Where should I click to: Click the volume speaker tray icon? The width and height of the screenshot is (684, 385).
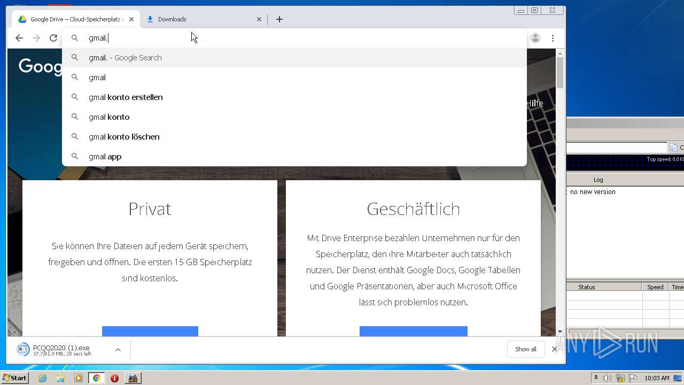608,378
